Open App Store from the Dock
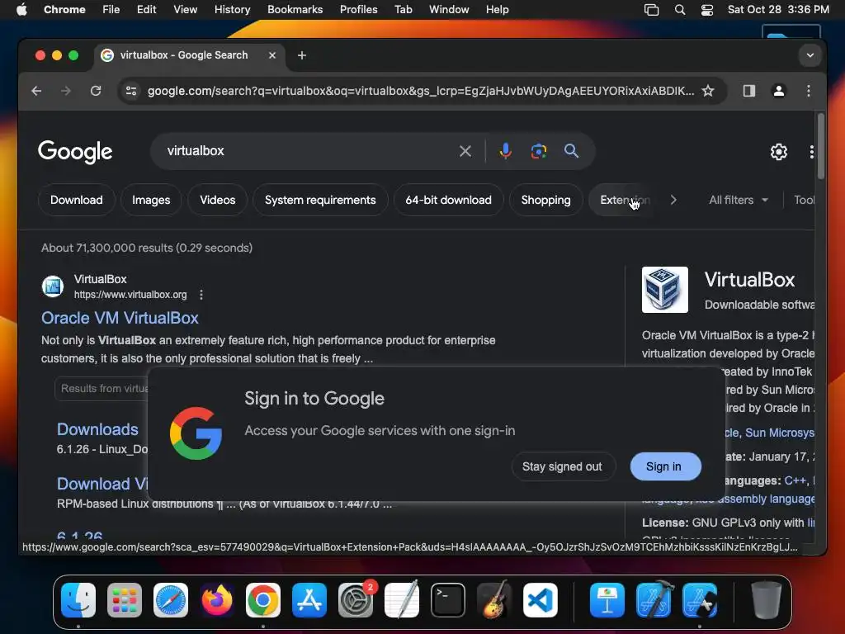Screen dimensions: 845x634 309,600
